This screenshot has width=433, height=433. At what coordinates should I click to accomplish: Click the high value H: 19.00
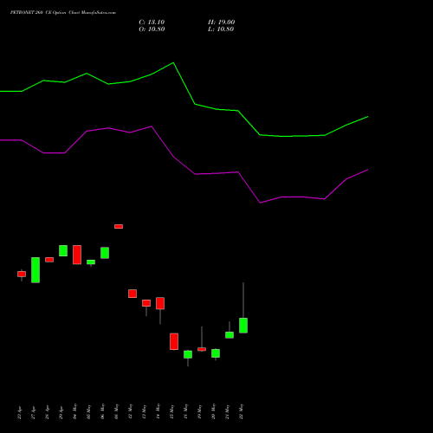221,23
